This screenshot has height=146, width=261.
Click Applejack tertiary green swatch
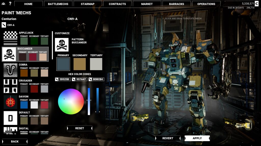(44, 41)
